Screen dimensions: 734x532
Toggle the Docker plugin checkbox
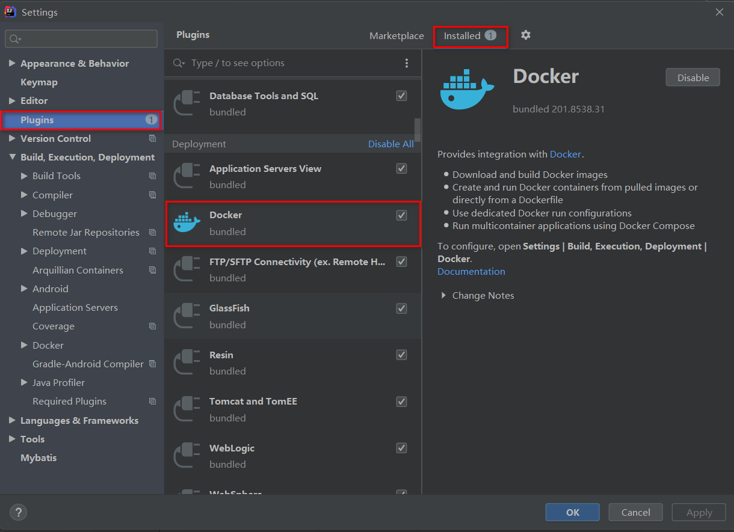click(402, 215)
